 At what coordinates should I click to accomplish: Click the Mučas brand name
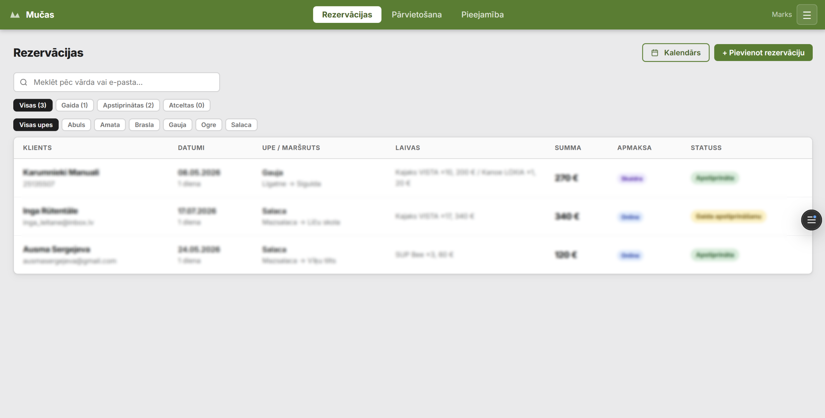point(40,15)
